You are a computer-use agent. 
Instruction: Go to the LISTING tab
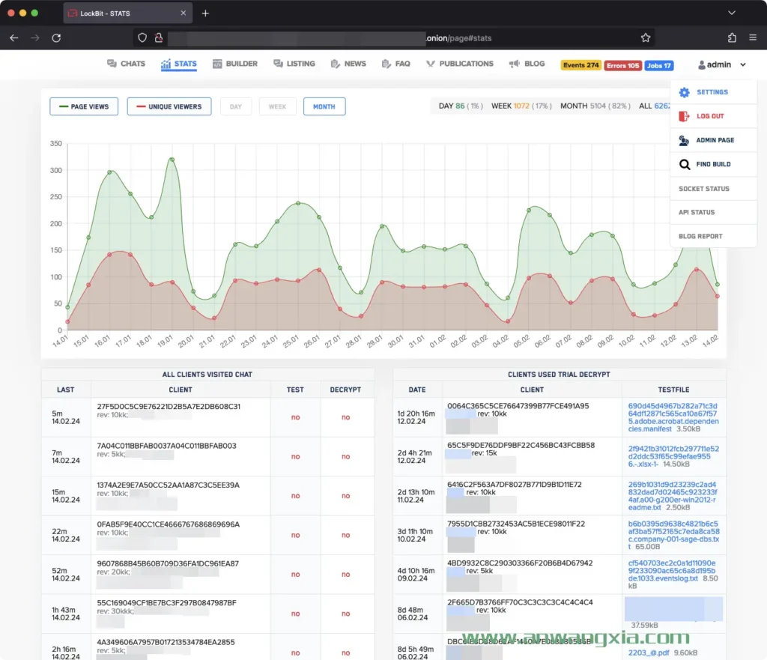(x=294, y=64)
